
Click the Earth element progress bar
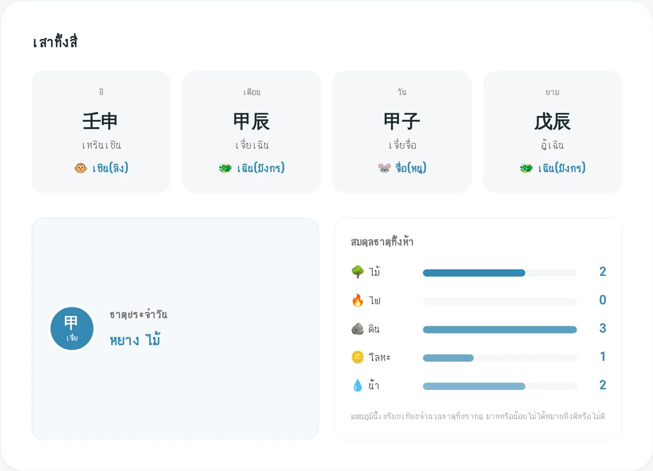click(x=500, y=330)
